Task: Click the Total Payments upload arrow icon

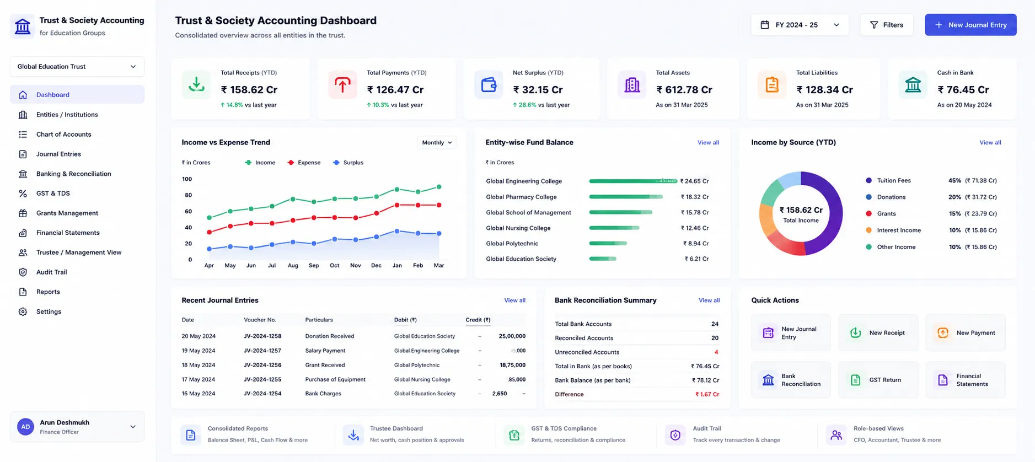Action: (x=342, y=85)
